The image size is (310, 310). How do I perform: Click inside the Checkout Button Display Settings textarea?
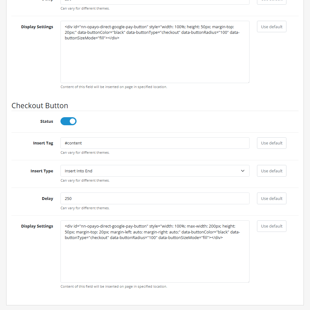[155, 260]
